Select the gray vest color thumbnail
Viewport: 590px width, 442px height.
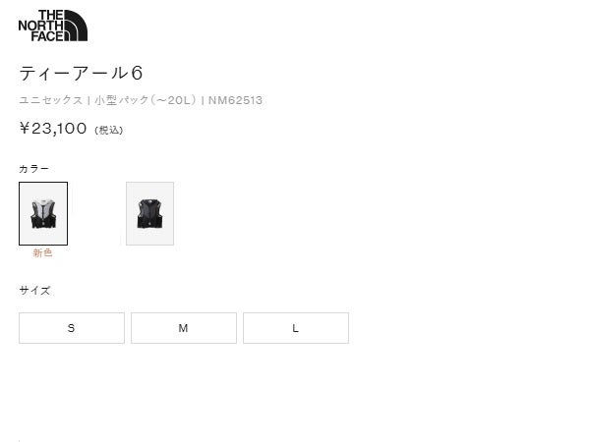[43, 213]
